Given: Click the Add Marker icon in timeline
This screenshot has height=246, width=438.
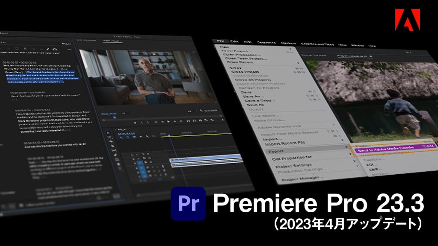Looking at the screenshot, I should 140,136.
